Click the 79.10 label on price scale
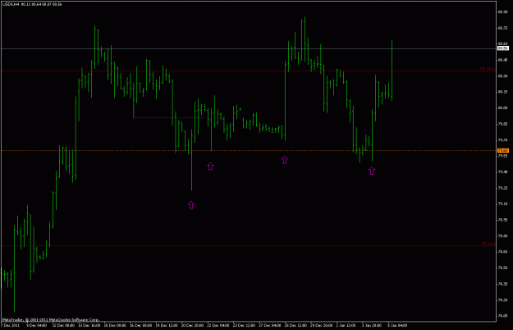 click(x=502, y=204)
